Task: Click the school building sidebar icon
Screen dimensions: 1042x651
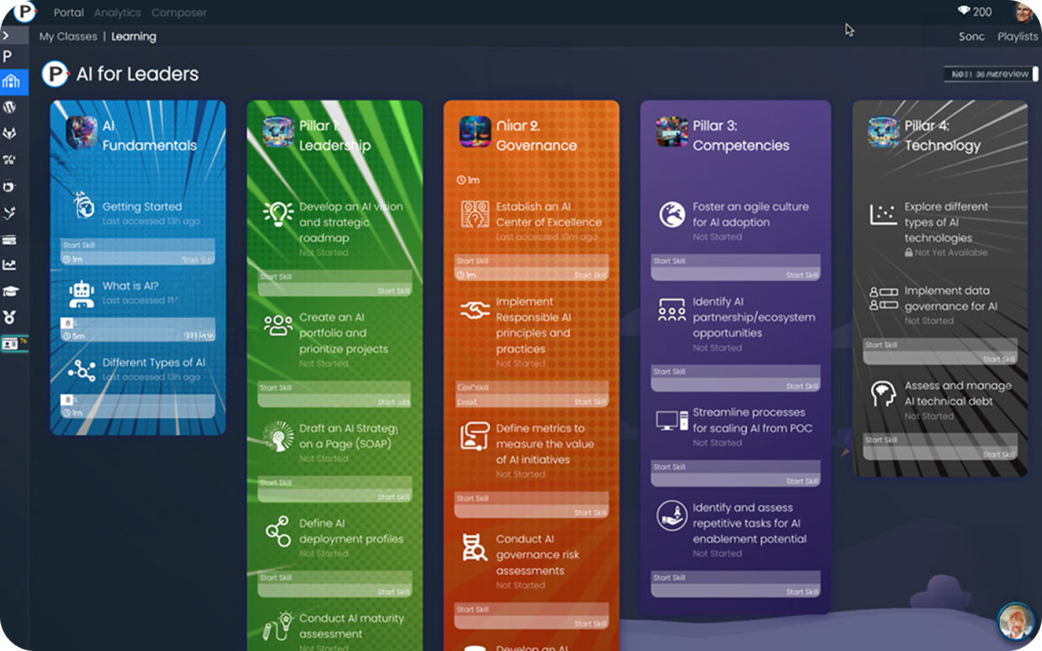Action: tap(11, 82)
